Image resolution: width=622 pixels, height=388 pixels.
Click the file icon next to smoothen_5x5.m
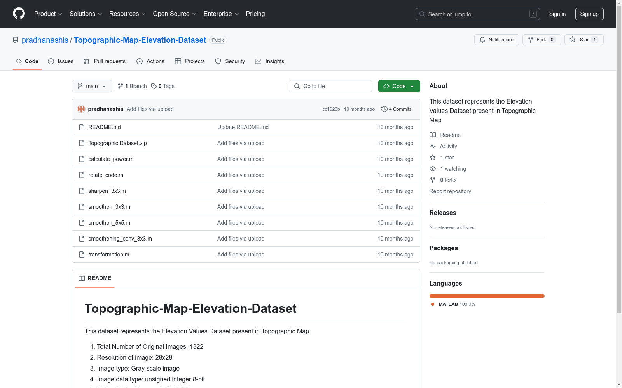(82, 223)
